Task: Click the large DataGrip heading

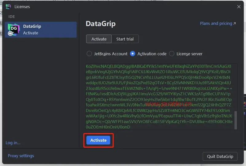Action: point(101,24)
